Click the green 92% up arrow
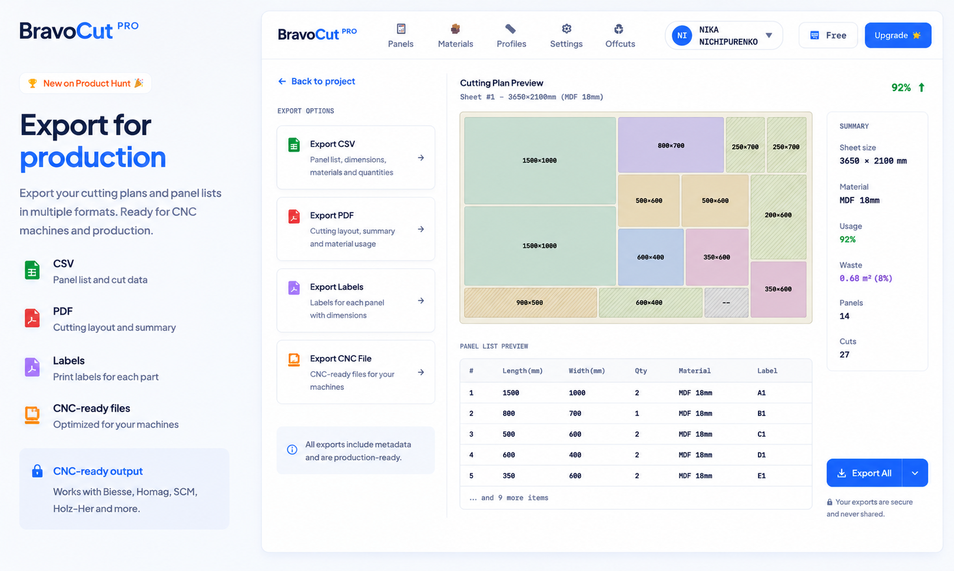The image size is (954, 571). point(922,87)
